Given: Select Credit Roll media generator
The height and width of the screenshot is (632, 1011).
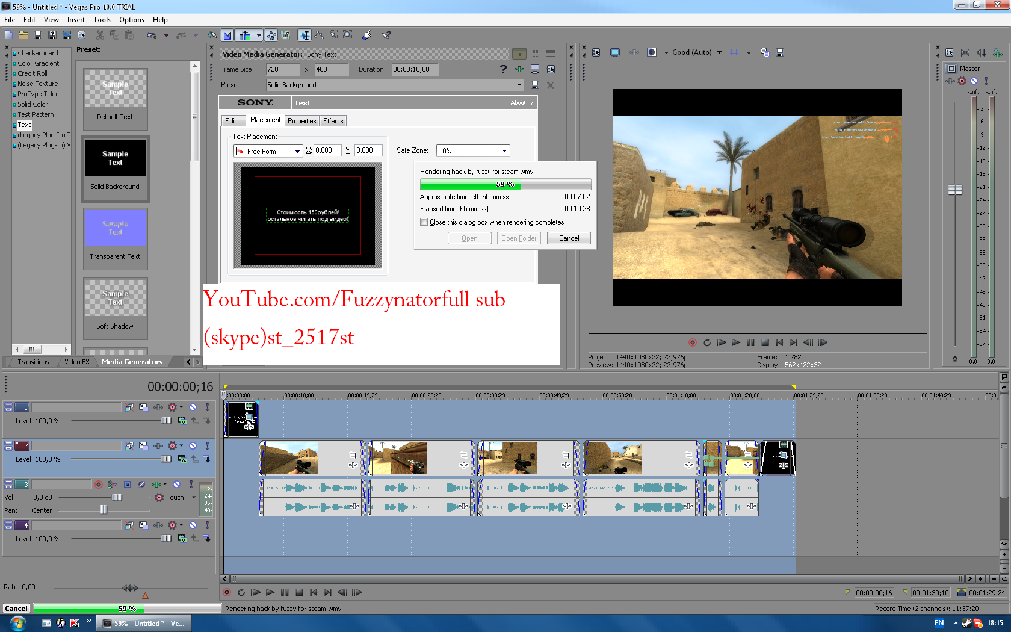Looking at the screenshot, I should pyautogui.click(x=32, y=73).
